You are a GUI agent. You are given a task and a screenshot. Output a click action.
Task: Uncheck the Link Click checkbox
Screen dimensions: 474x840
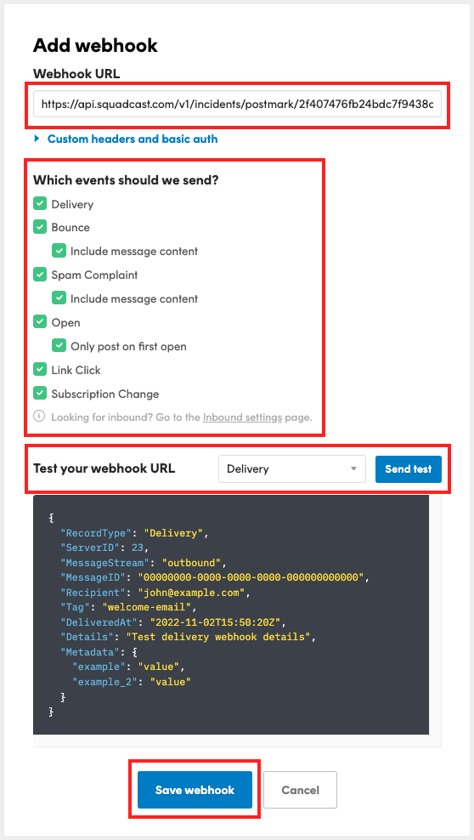[40, 370]
